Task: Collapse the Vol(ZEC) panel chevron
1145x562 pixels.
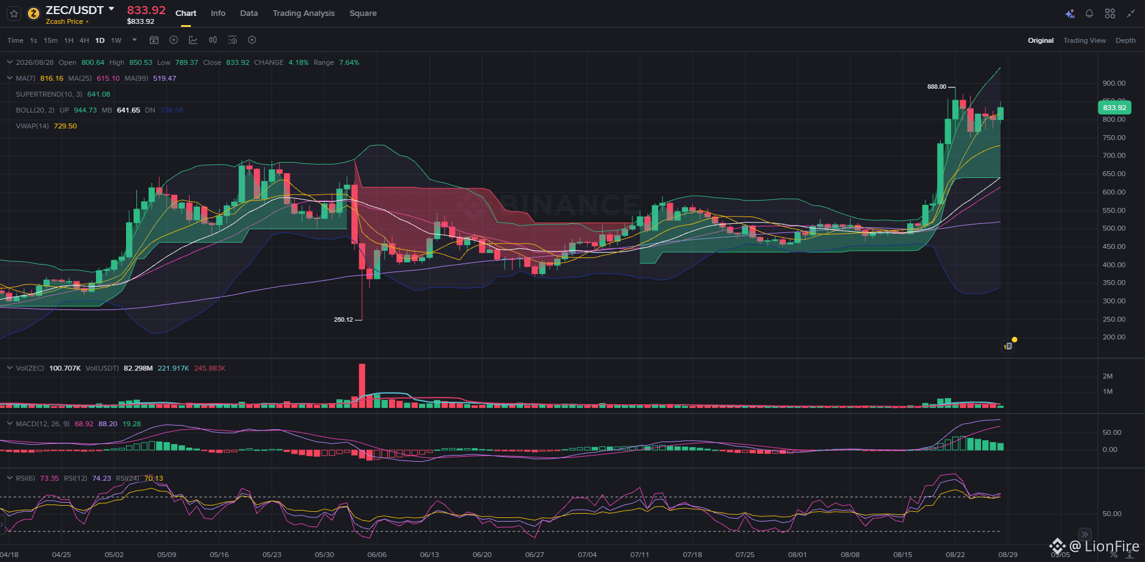Action: pos(10,368)
